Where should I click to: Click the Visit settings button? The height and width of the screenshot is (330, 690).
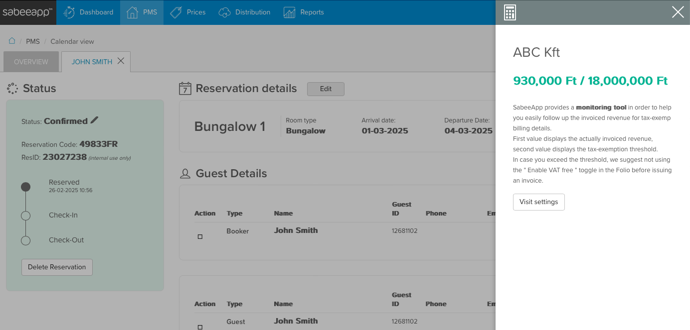click(538, 202)
